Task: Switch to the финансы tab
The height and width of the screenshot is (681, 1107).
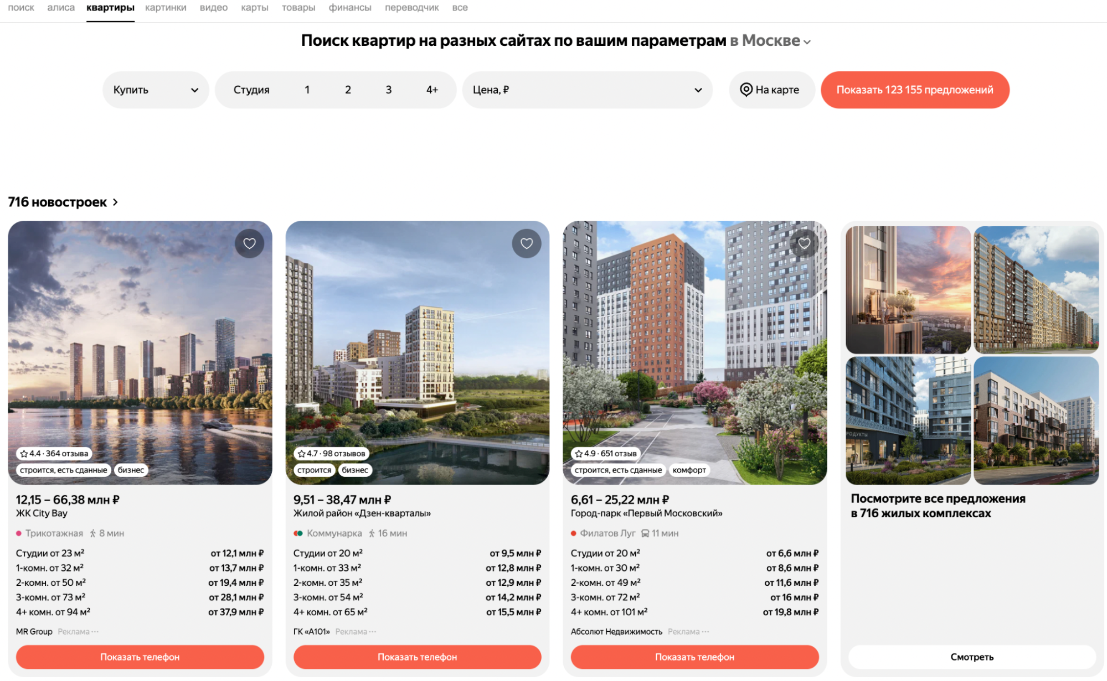Action: point(350,8)
